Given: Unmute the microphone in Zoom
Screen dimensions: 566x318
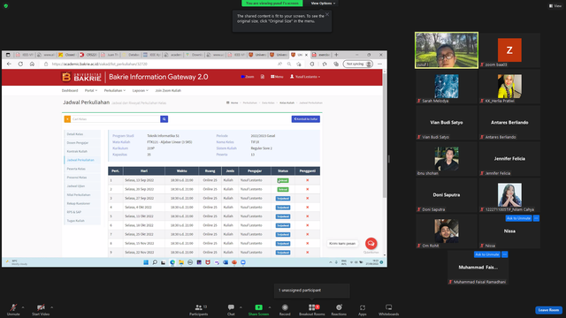Looking at the screenshot, I should [x=13, y=309].
